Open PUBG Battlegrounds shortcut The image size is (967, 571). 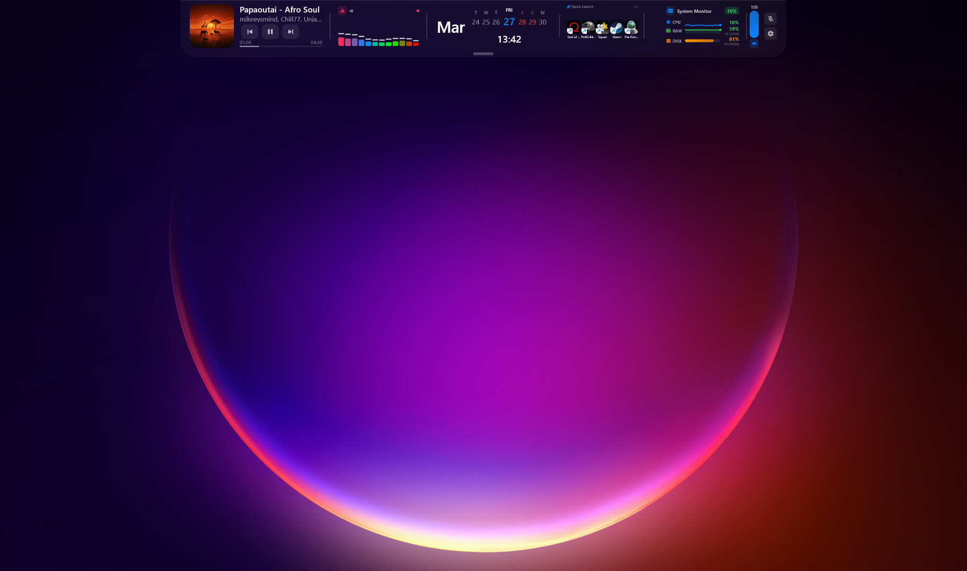point(588,27)
